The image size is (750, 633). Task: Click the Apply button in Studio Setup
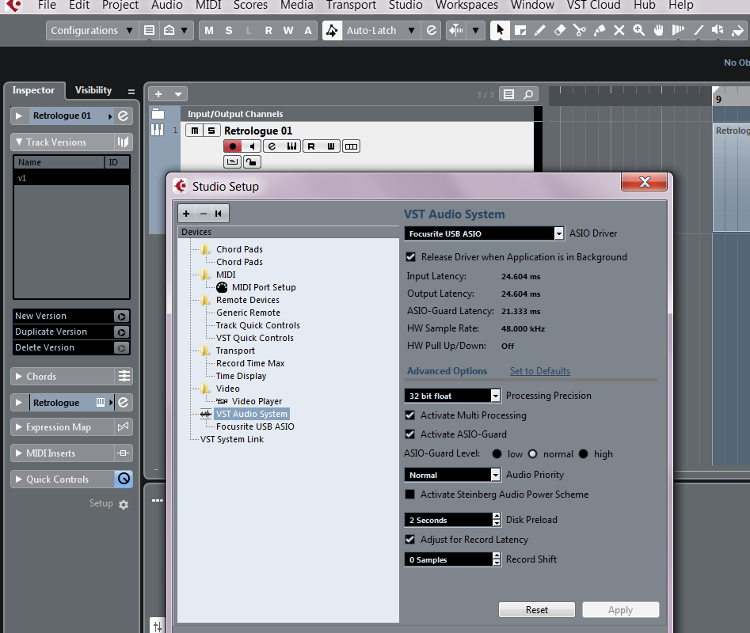pos(620,609)
